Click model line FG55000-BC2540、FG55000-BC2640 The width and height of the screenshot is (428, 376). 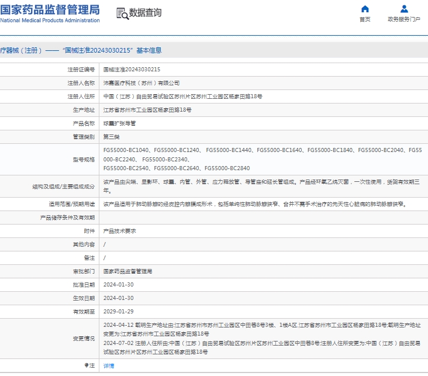click(x=177, y=168)
